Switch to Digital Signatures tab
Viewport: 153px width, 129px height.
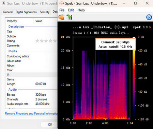[26, 12]
